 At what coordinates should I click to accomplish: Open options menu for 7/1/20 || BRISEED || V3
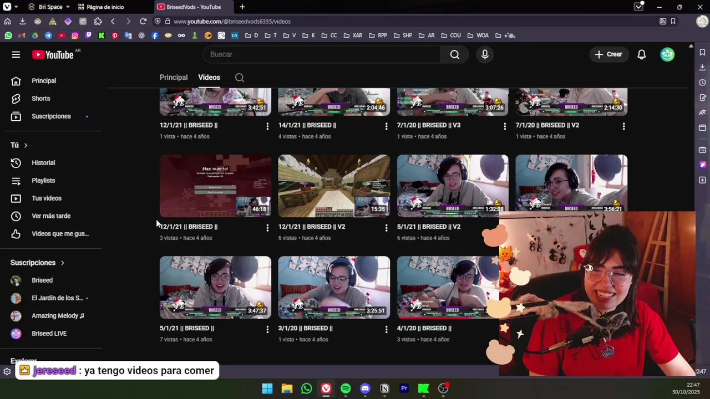(x=504, y=126)
